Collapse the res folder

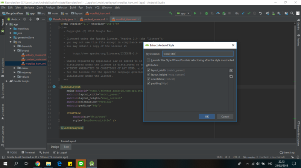[x=11, y=42]
